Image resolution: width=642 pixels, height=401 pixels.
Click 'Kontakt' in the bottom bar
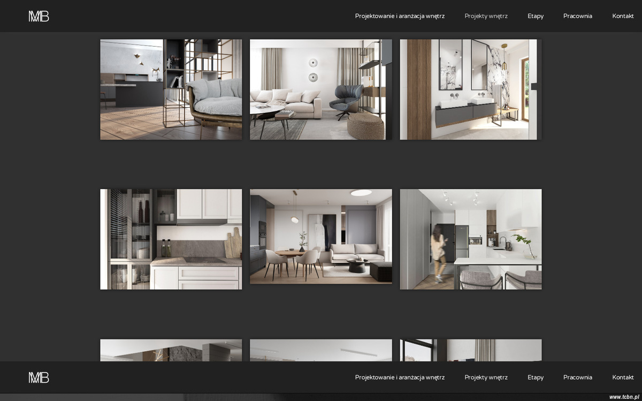[623, 377]
